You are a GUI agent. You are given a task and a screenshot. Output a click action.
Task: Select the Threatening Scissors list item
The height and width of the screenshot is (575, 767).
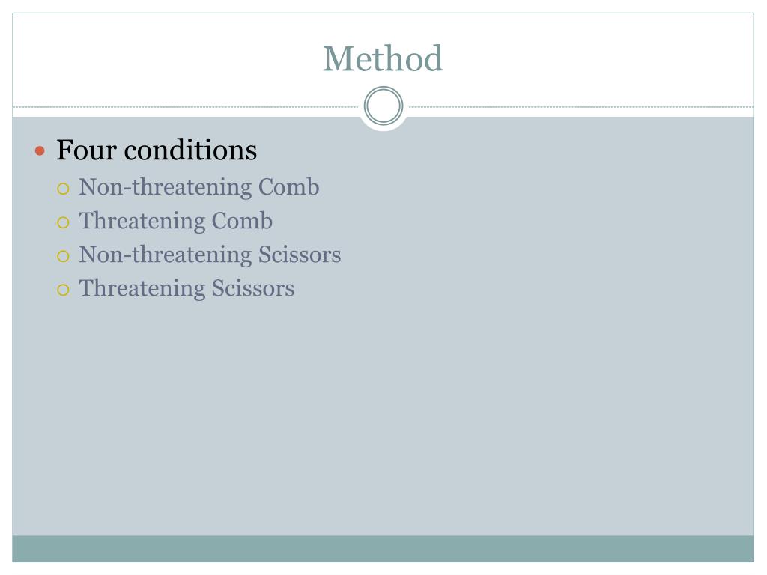point(187,288)
